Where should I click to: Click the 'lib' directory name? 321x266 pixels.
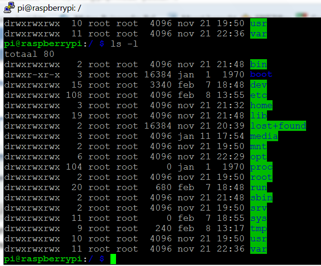259,116
